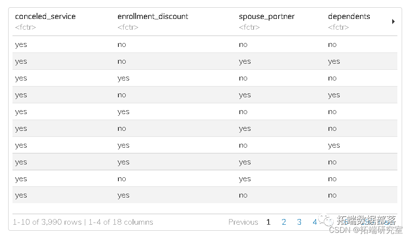Click the "1-10 of 3,990 rows" summary text
409x238 pixels.
pos(47,222)
